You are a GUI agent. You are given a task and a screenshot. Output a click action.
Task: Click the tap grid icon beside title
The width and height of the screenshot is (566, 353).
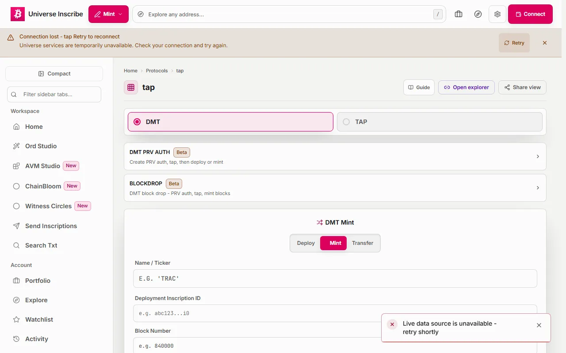(131, 87)
